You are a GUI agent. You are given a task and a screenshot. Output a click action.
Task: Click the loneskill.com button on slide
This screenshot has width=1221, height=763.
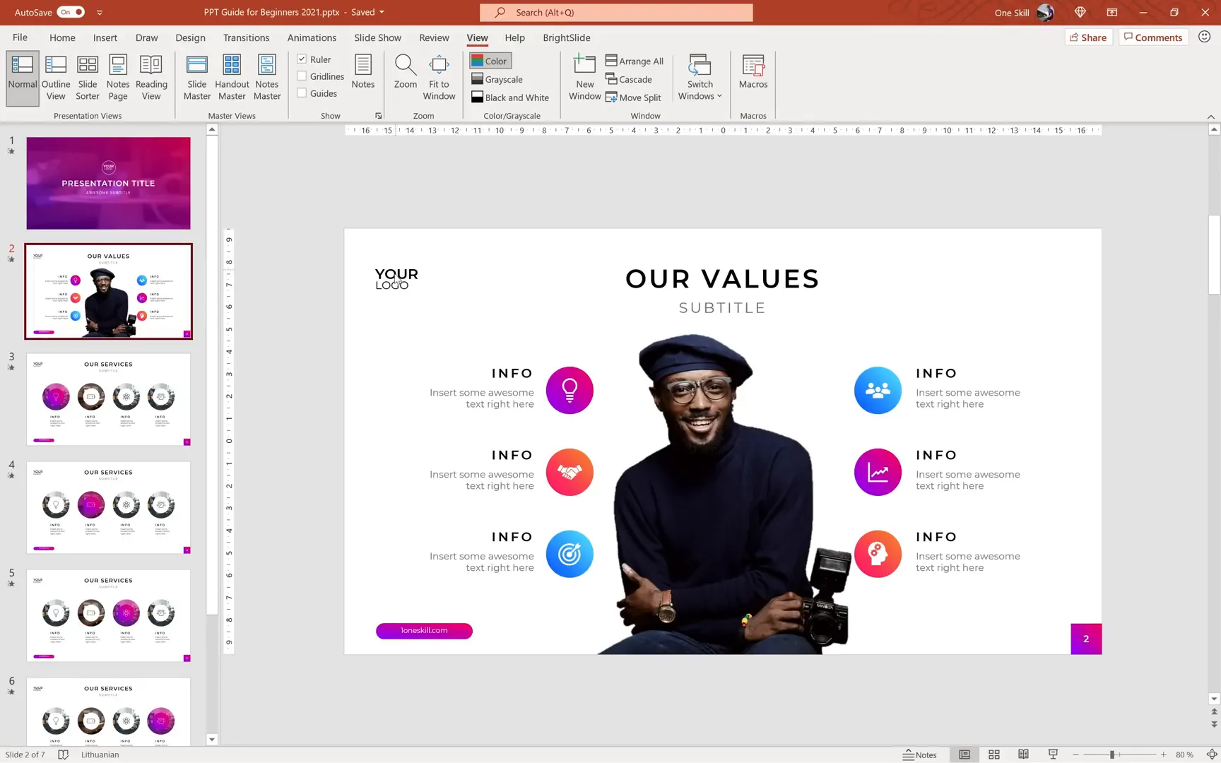click(424, 630)
